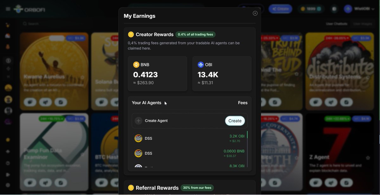Viewport: 380px width, 195px height.
Task: Click the 'Fees' column header
Action: (243, 103)
